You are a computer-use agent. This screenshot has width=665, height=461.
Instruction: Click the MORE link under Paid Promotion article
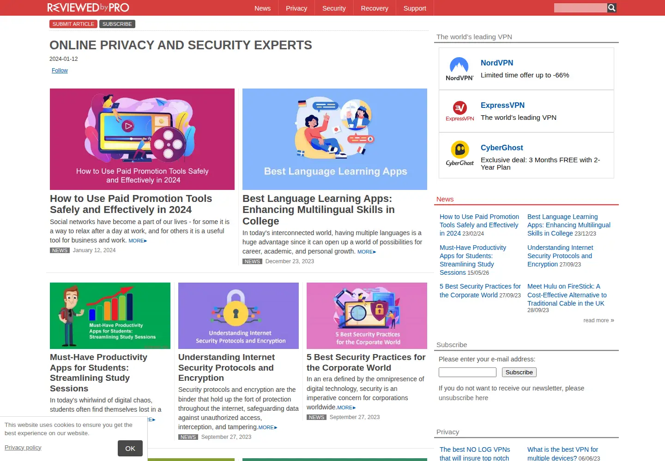click(138, 241)
